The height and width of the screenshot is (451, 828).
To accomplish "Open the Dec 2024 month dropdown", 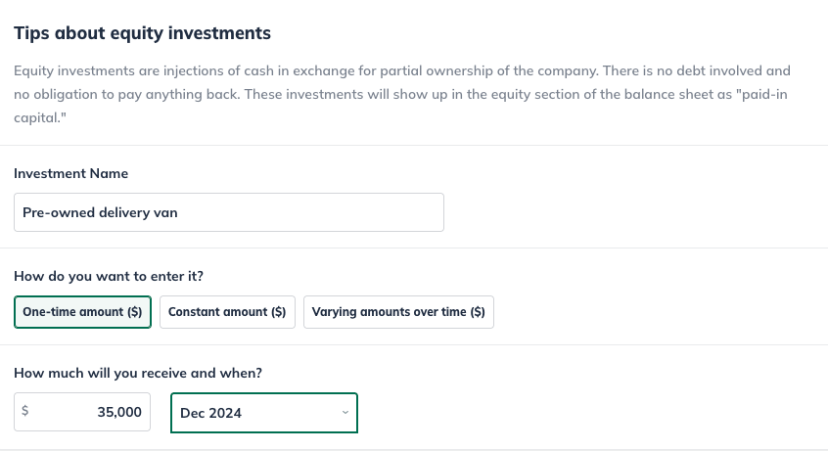I will coord(264,413).
